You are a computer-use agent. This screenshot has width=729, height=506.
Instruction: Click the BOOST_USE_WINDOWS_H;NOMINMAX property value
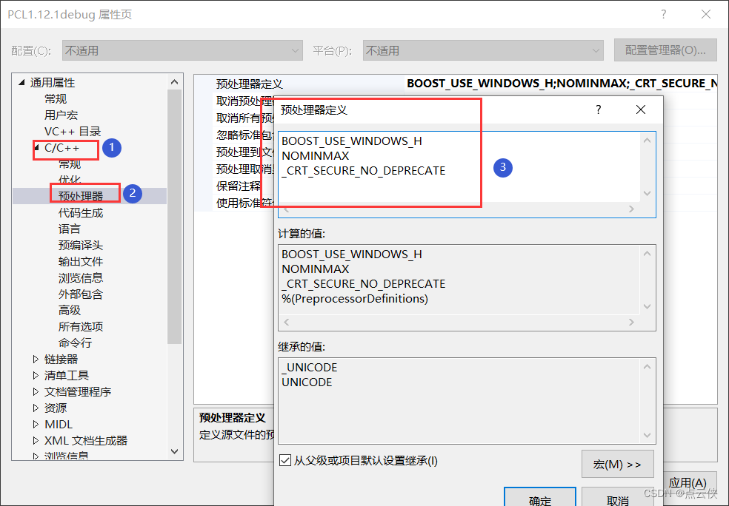tap(562, 84)
